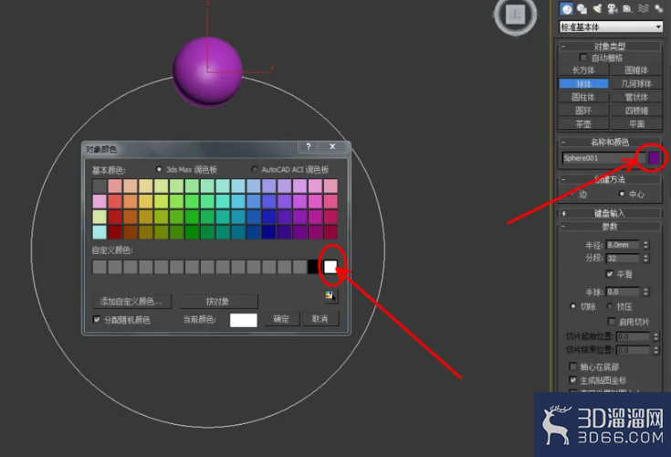Collapse the 对象类型 rollout
The height and width of the screenshot is (457, 671).
610,46
